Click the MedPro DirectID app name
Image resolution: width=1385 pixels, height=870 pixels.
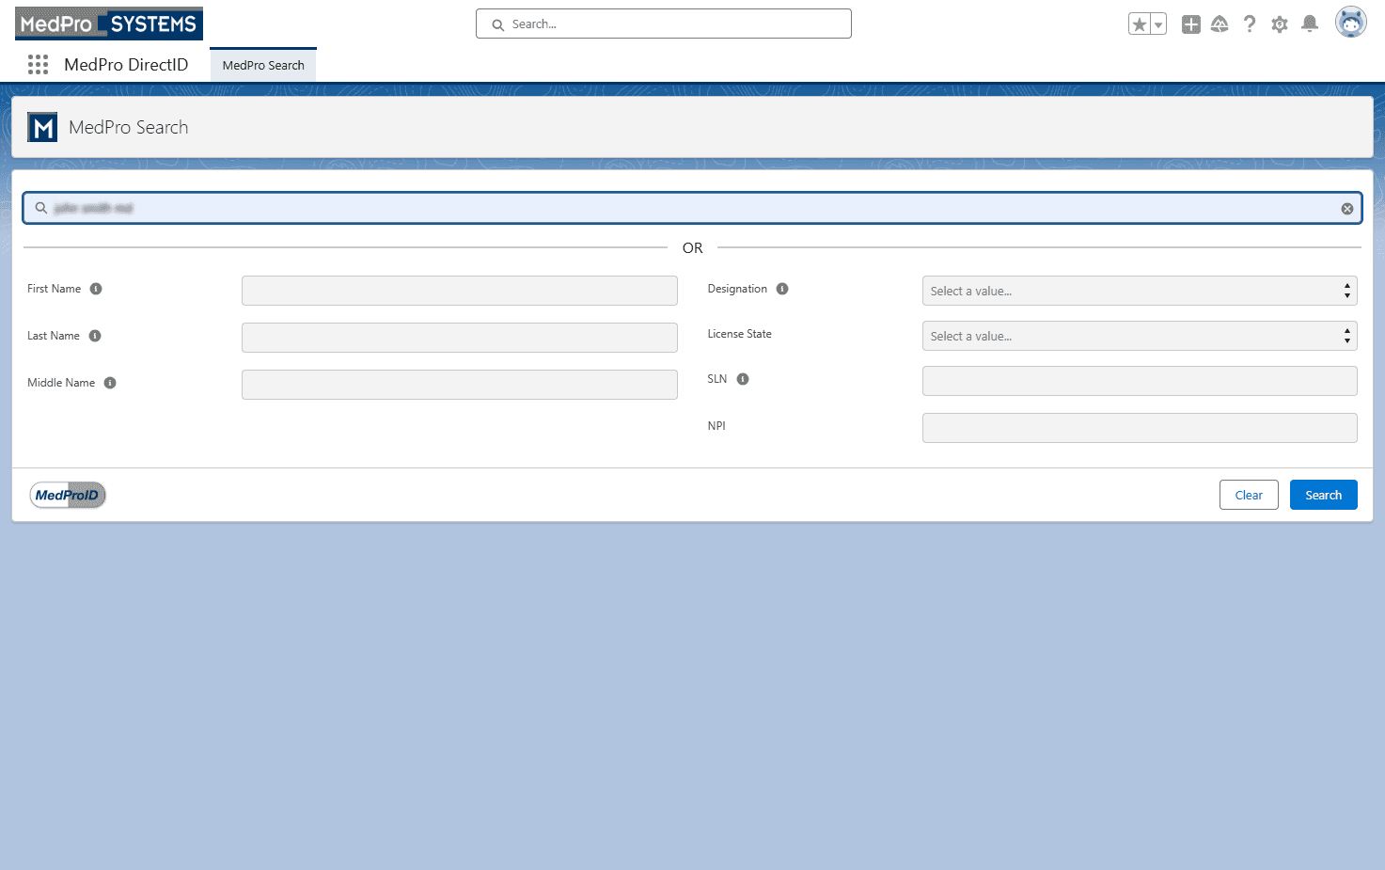[126, 65]
